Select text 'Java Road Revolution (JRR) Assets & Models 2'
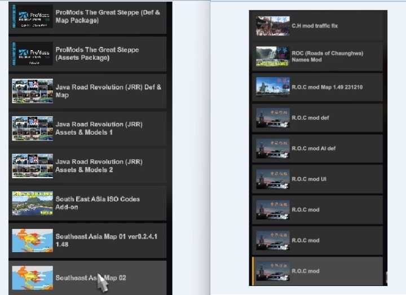Screen dimensions: 406x295 point(99,166)
